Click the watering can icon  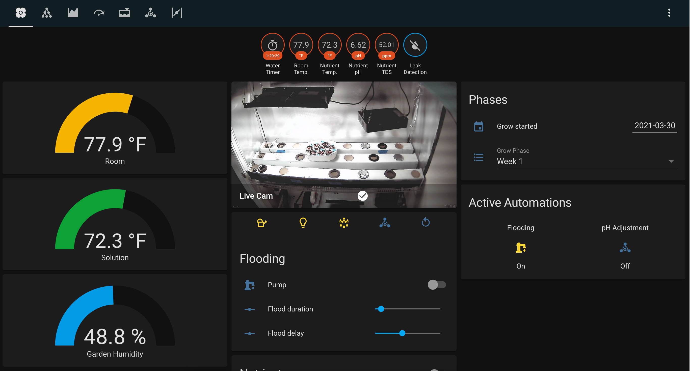262,223
